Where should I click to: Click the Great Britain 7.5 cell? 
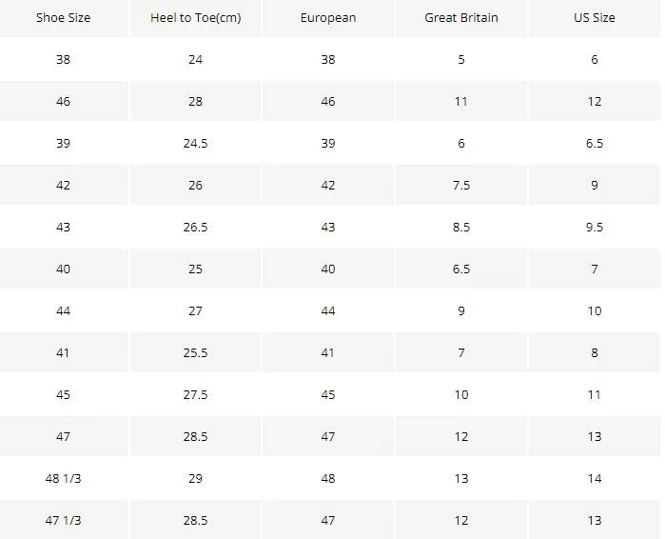point(461,185)
